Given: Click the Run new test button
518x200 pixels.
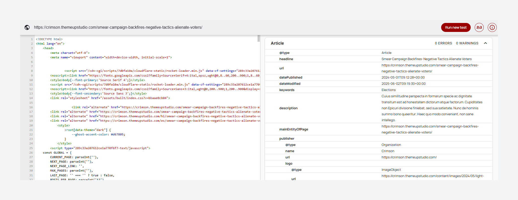Looking at the screenshot, I should (456, 27).
